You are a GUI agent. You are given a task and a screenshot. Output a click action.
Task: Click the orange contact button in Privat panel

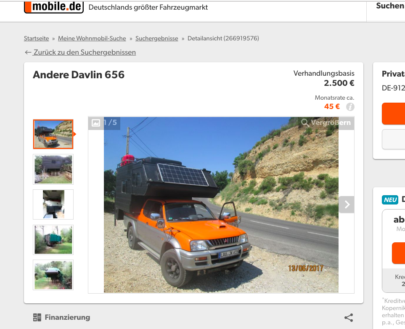[x=393, y=114]
